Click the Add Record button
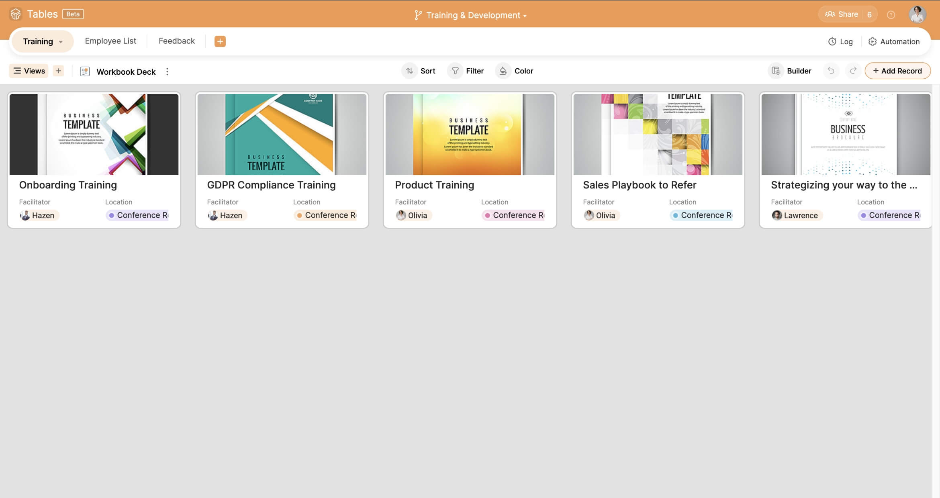The image size is (940, 498). coord(897,71)
